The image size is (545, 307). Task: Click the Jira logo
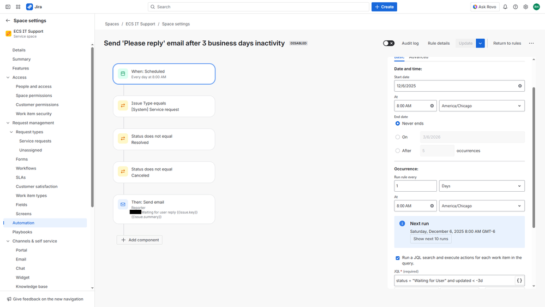click(29, 7)
